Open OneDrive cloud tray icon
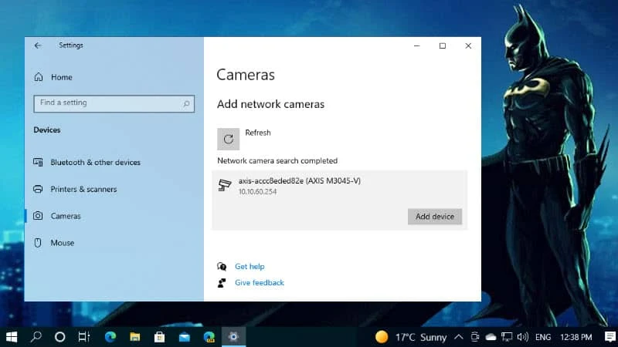The height and width of the screenshot is (347, 618). [x=491, y=337]
